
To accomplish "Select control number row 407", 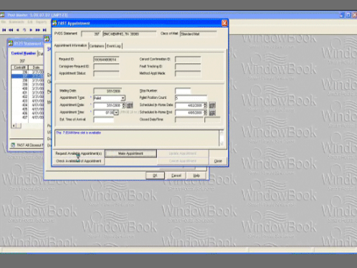I will click(x=27, y=118).
